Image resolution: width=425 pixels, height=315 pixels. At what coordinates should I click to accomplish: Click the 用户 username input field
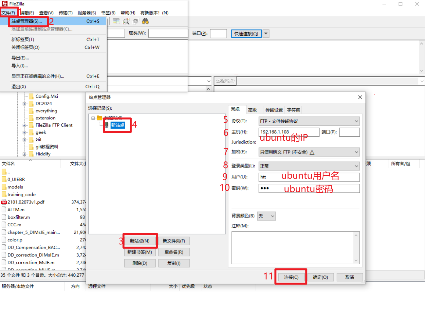(309, 177)
